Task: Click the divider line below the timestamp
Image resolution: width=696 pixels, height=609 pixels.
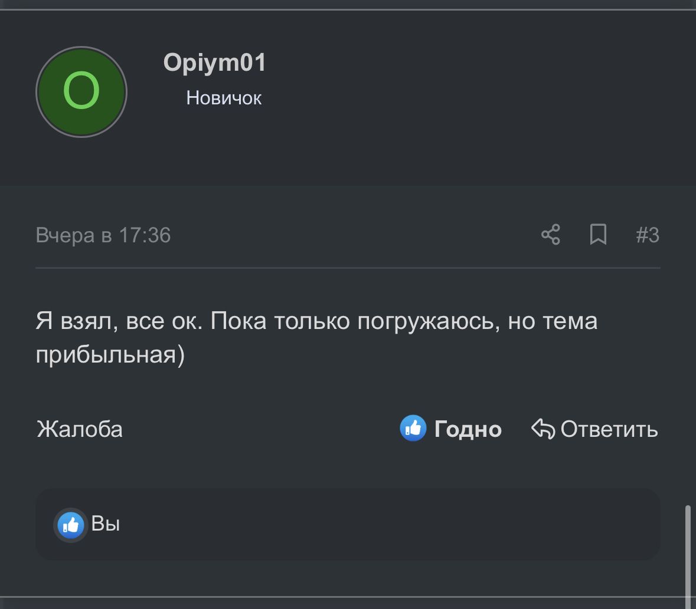Action: (348, 268)
